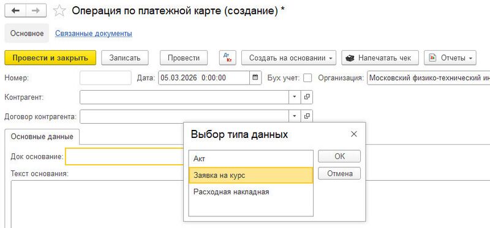Switch to the Основное section
This screenshot has width=490, height=228.
27,33
